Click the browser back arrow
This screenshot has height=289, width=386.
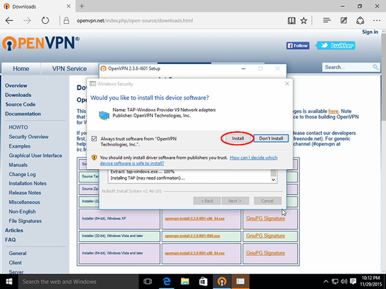coord(10,21)
